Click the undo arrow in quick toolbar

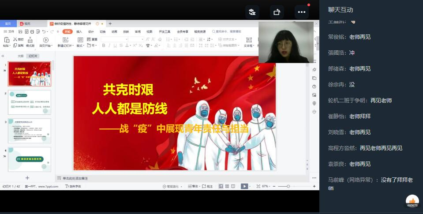click(44, 32)
